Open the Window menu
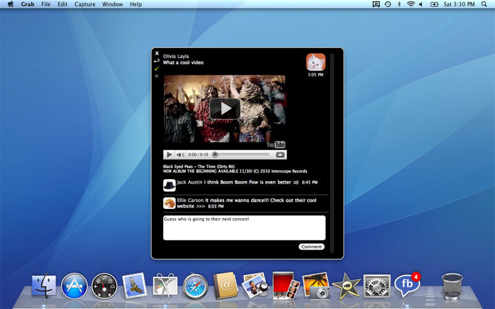The width and height of the screenshot is (495, 309). click(113, 4)
